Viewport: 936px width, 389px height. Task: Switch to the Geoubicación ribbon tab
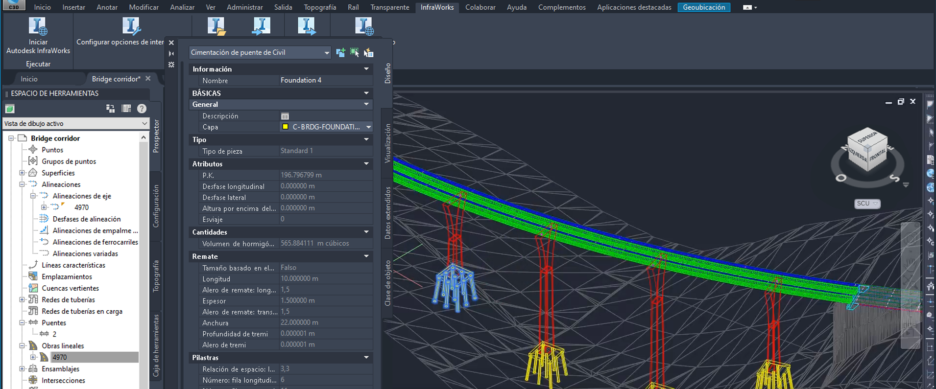pos(703,7)
